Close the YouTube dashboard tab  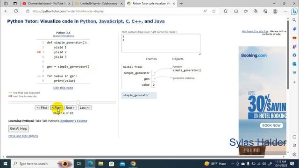click(x=69, y=3)
